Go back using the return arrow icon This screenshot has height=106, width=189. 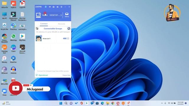pyautogui.click(x=37, y=29)
